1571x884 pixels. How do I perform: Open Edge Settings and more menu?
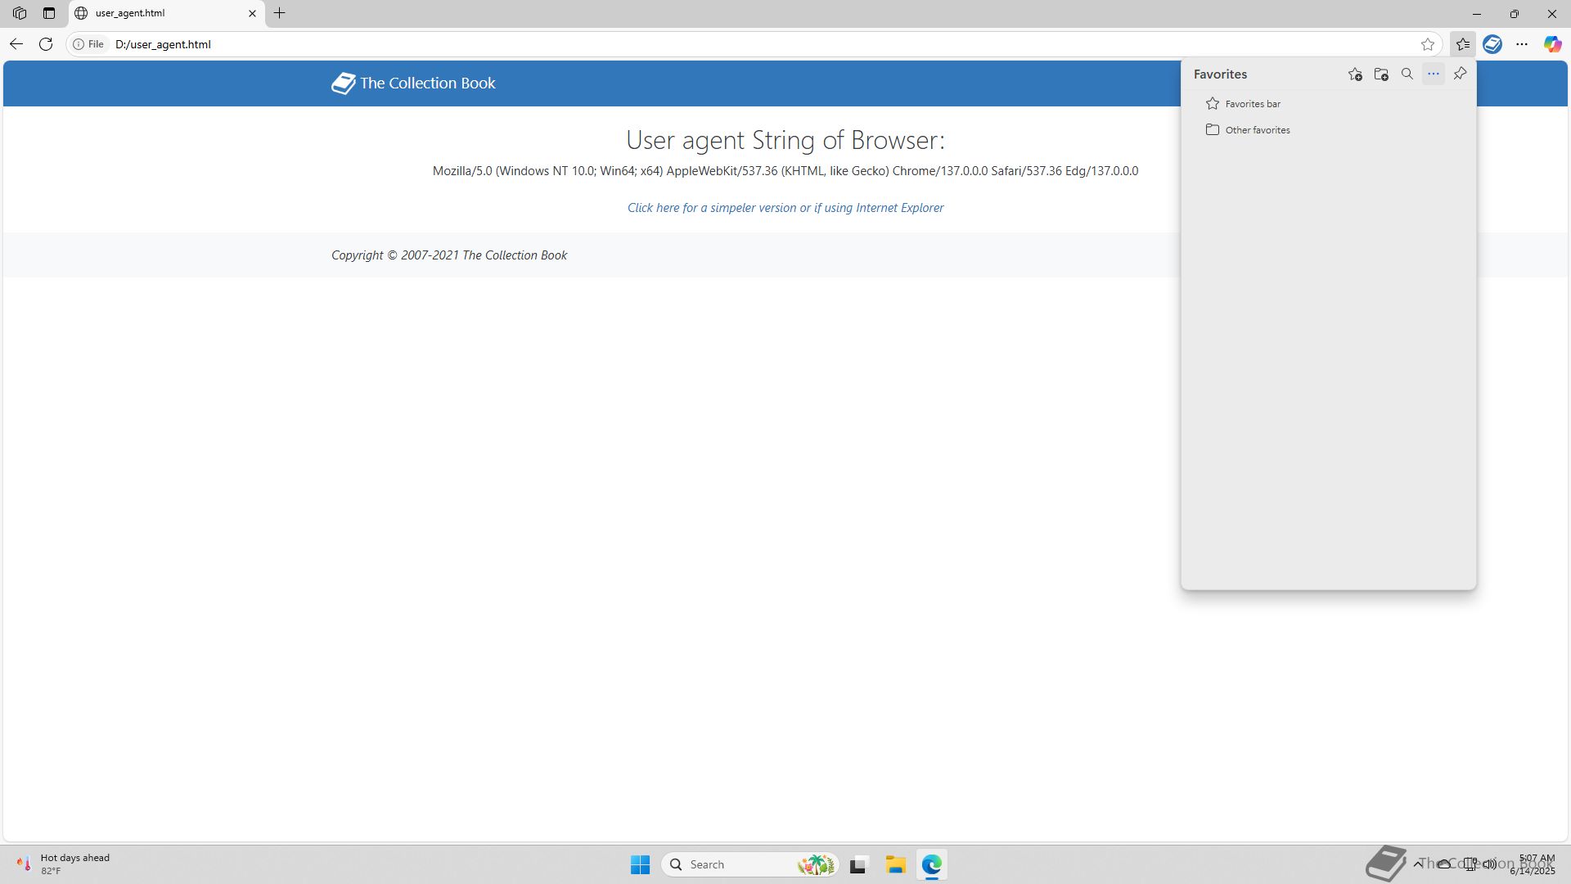[1522, 44]
